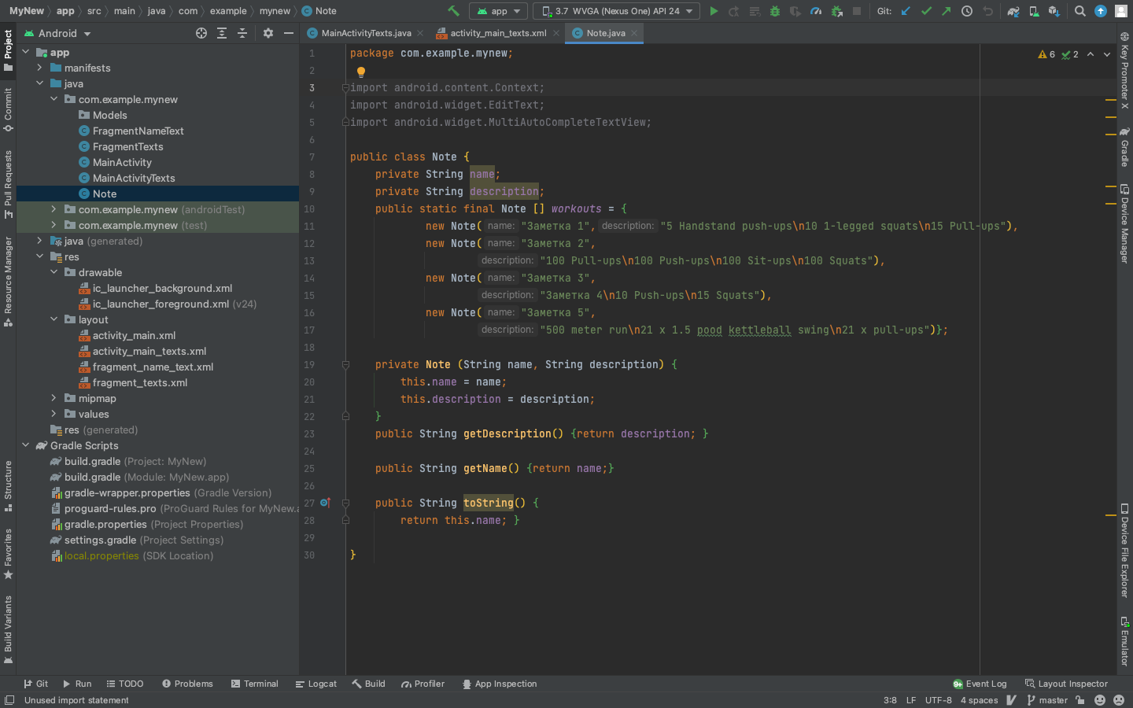Go to next highlighted error arrow
The image size is (1133, 708).
(1106, 54)
